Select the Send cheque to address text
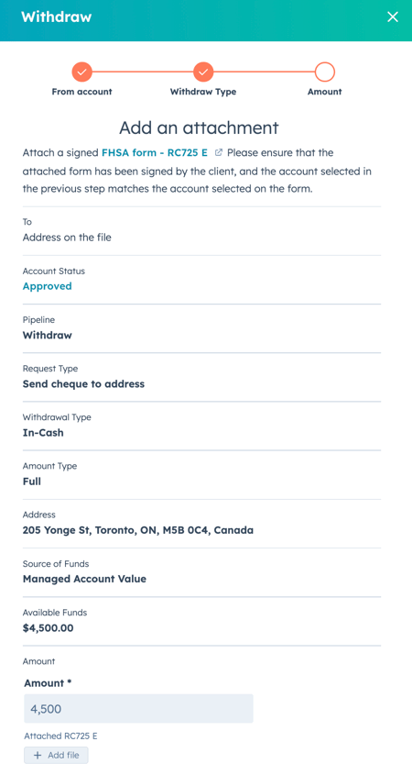The height and width of the screenshot is (775, 412). pos(84,384)
